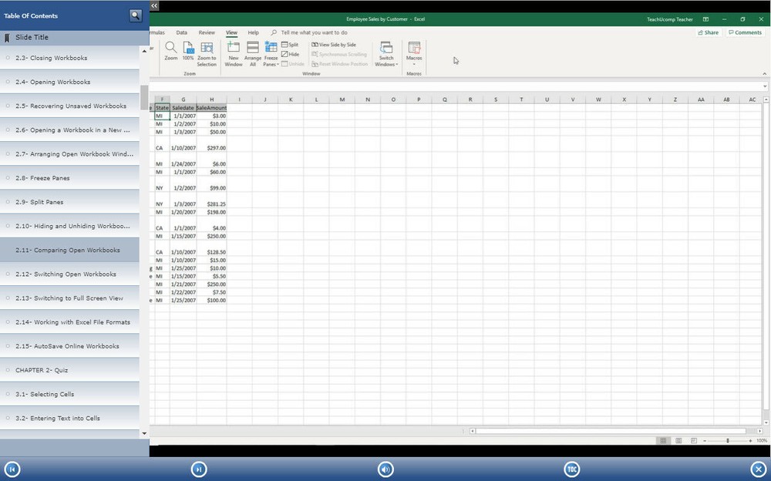Click the 100% zoom icon
This screenshot has height=481, width=771.
(x=189, y=54)
